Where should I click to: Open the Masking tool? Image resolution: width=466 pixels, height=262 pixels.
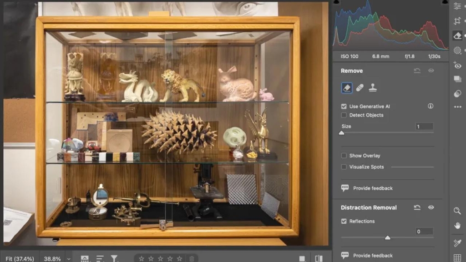457,50
